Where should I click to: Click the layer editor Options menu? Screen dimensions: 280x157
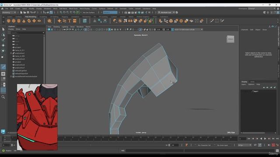click(x=251, y=84)
